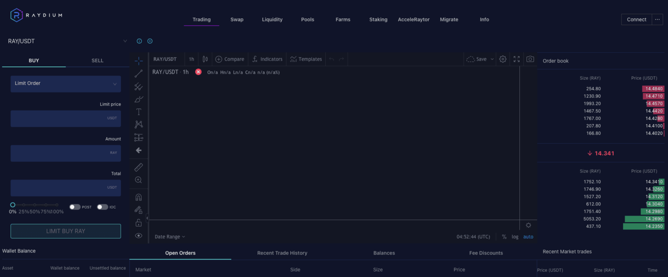Select the long position prediction tool
This screenshot has height=277, width=668.
[138, 137]
